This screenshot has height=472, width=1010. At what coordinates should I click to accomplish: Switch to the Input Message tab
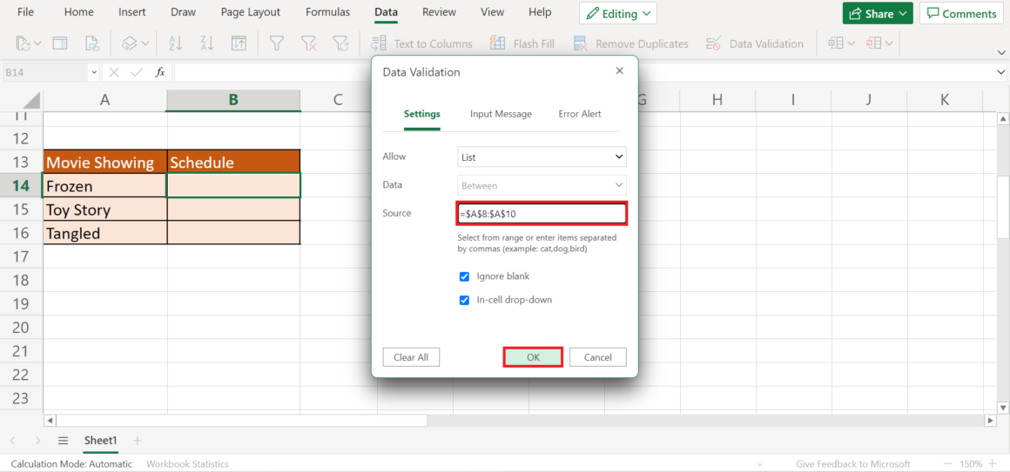(x=501, y=114)
